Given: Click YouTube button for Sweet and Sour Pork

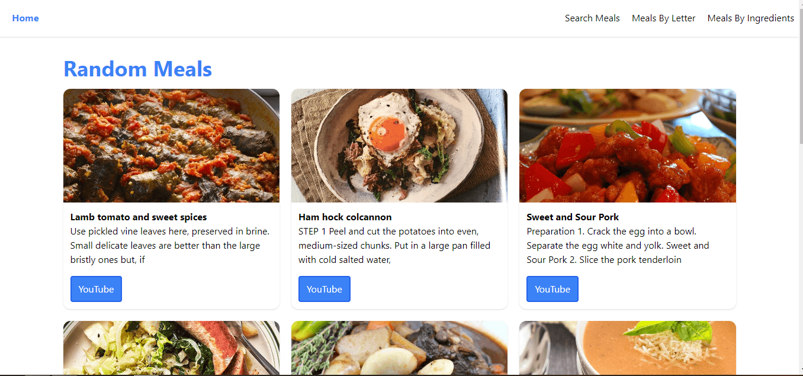Looking at the screenshot, I should pos(553,289).
